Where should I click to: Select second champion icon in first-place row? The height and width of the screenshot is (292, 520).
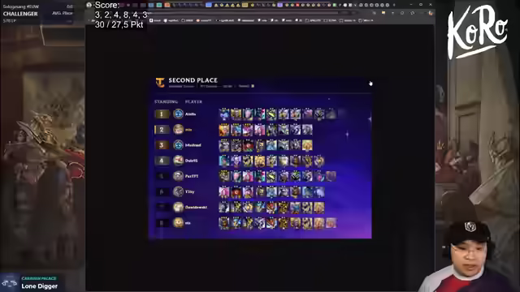coord(236,114)
